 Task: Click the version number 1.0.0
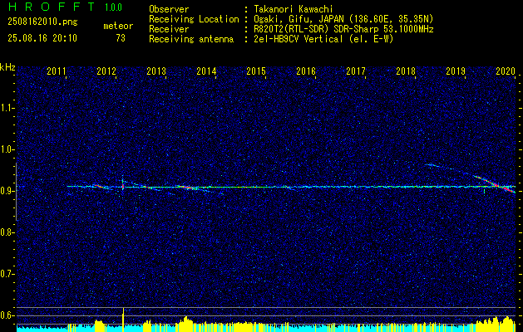[x=113, y=7]
